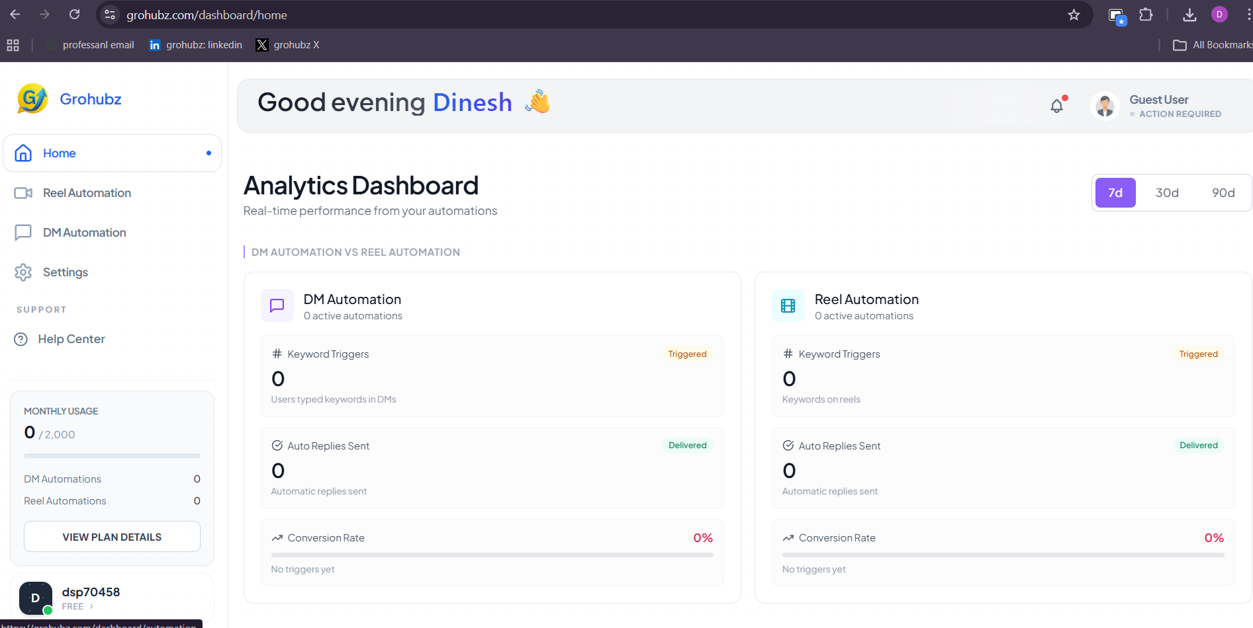
Task: Click the notification bell icon
Action: pyautogui.click(x=1056, y=104)
